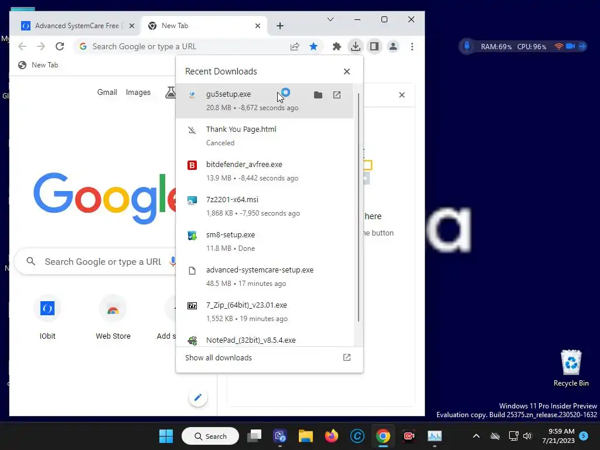The image size is (600, 450).
Task: Open a new tab with the plus button
Action: tap(280, 26)
